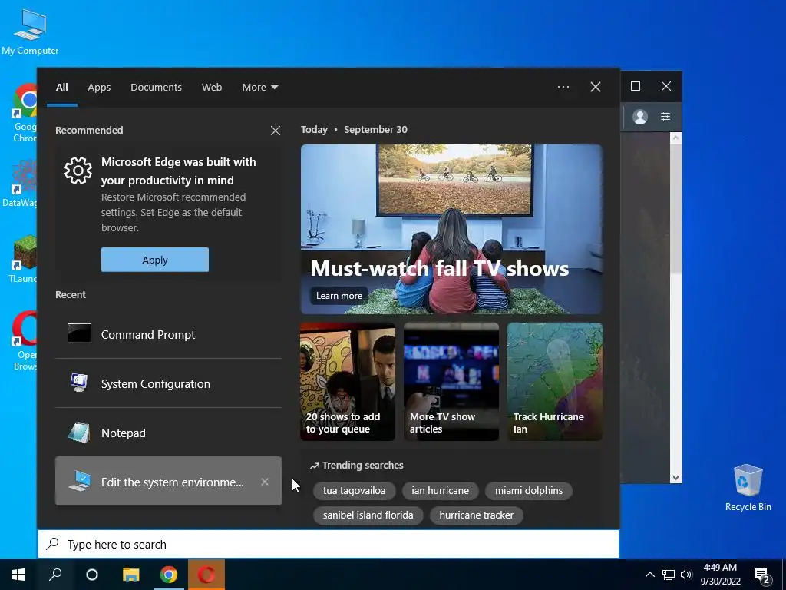
Task: Dismiss the Recommended section
Action: [x=276, y=131]
